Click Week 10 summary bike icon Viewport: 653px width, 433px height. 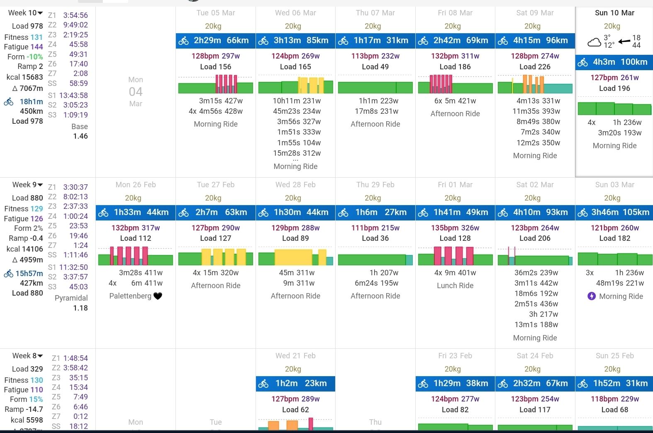[x=9, y=102]
